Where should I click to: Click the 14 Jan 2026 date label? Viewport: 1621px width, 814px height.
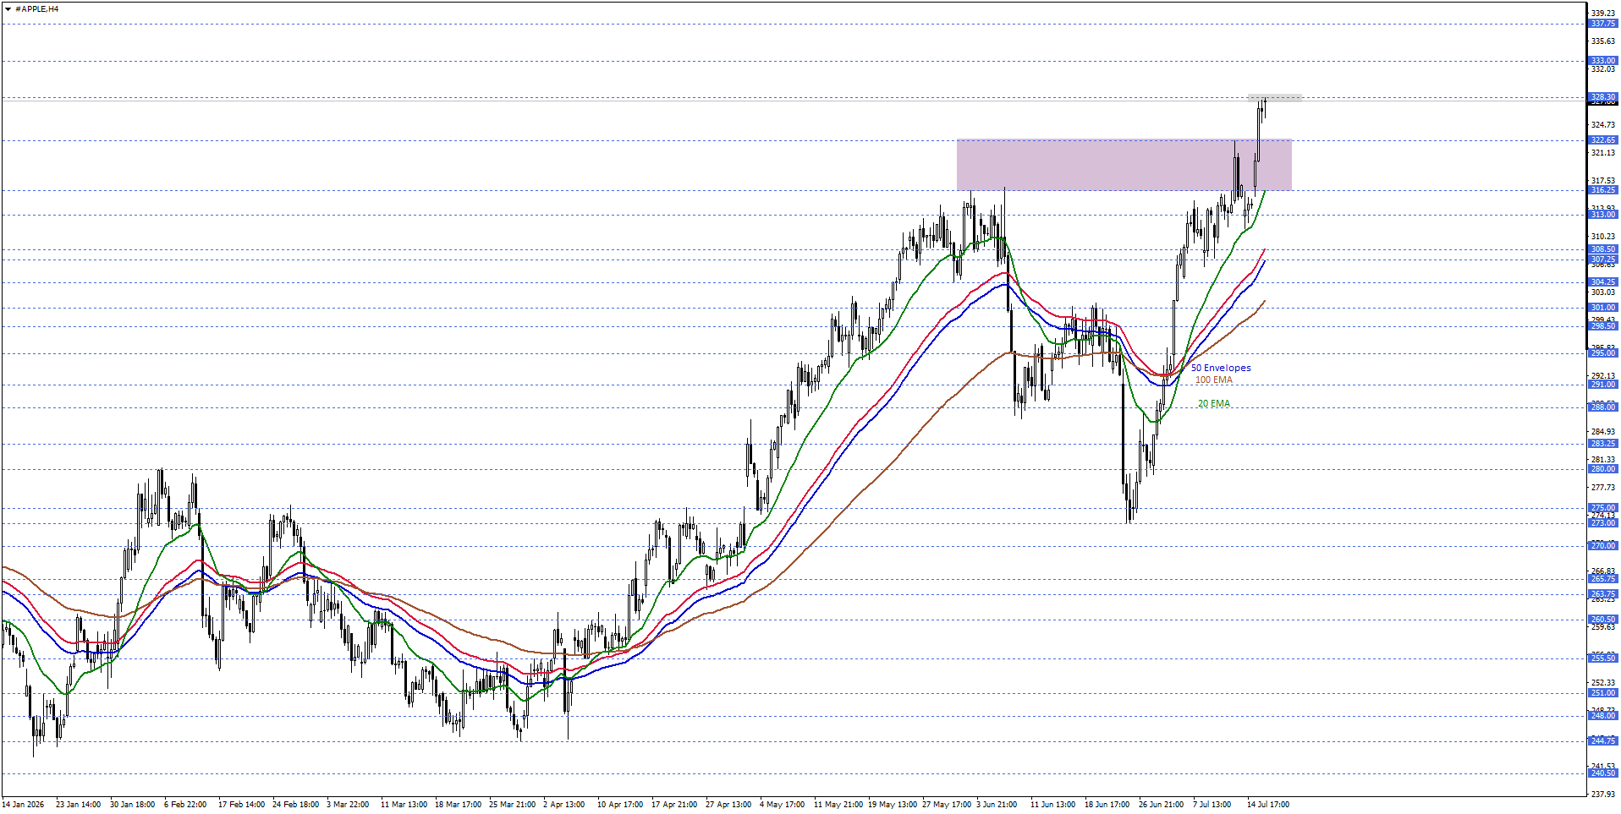tap(23, 804)
